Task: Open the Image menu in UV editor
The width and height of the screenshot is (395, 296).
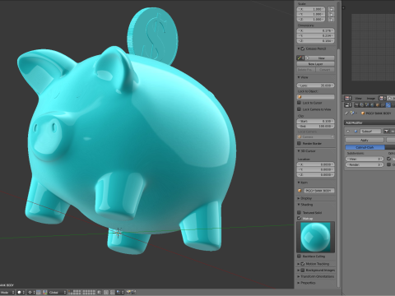Action: tap(371, 98)
